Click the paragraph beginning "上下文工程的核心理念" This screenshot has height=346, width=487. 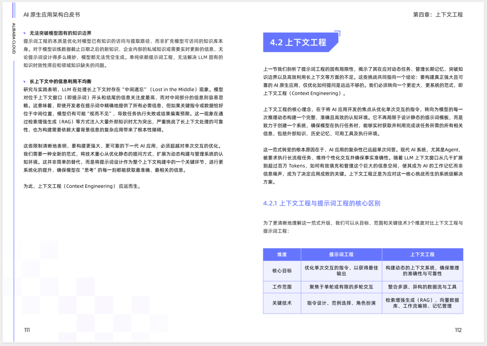click(363, 122)
